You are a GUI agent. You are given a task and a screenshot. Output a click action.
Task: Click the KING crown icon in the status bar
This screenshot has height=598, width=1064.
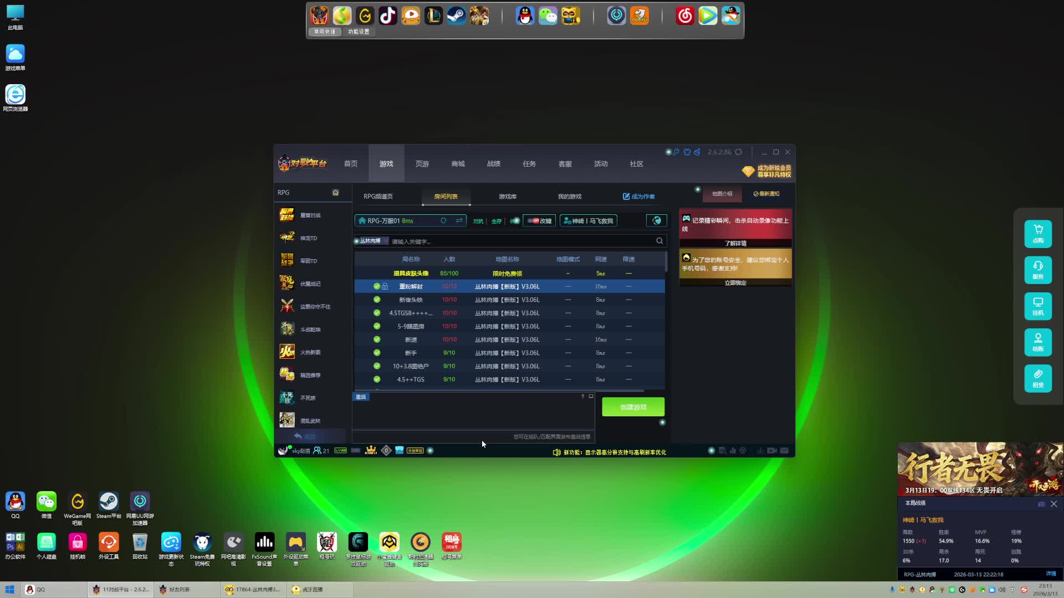click(x=371, y=451)
